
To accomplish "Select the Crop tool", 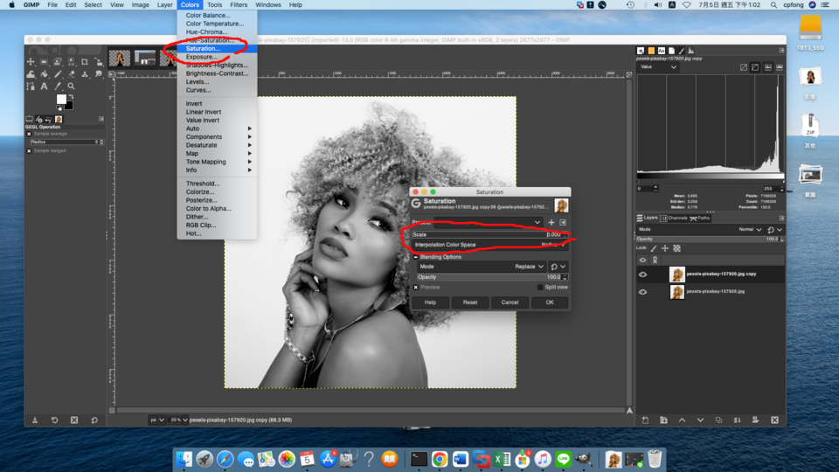I will (85, 62).
